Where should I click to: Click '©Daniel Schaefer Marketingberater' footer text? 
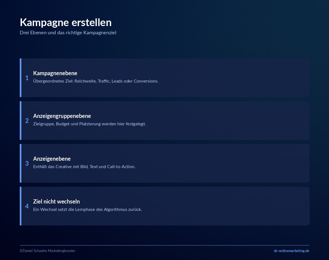coord(47,251)
